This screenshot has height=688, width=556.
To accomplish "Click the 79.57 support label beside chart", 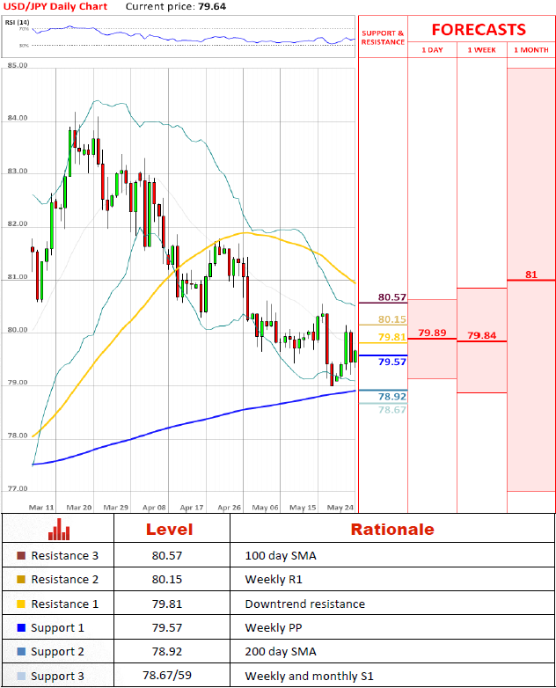I will [x=391, y=362].
